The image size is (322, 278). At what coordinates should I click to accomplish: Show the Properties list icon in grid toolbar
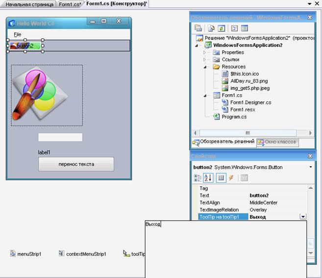click(x=221, y=177)
